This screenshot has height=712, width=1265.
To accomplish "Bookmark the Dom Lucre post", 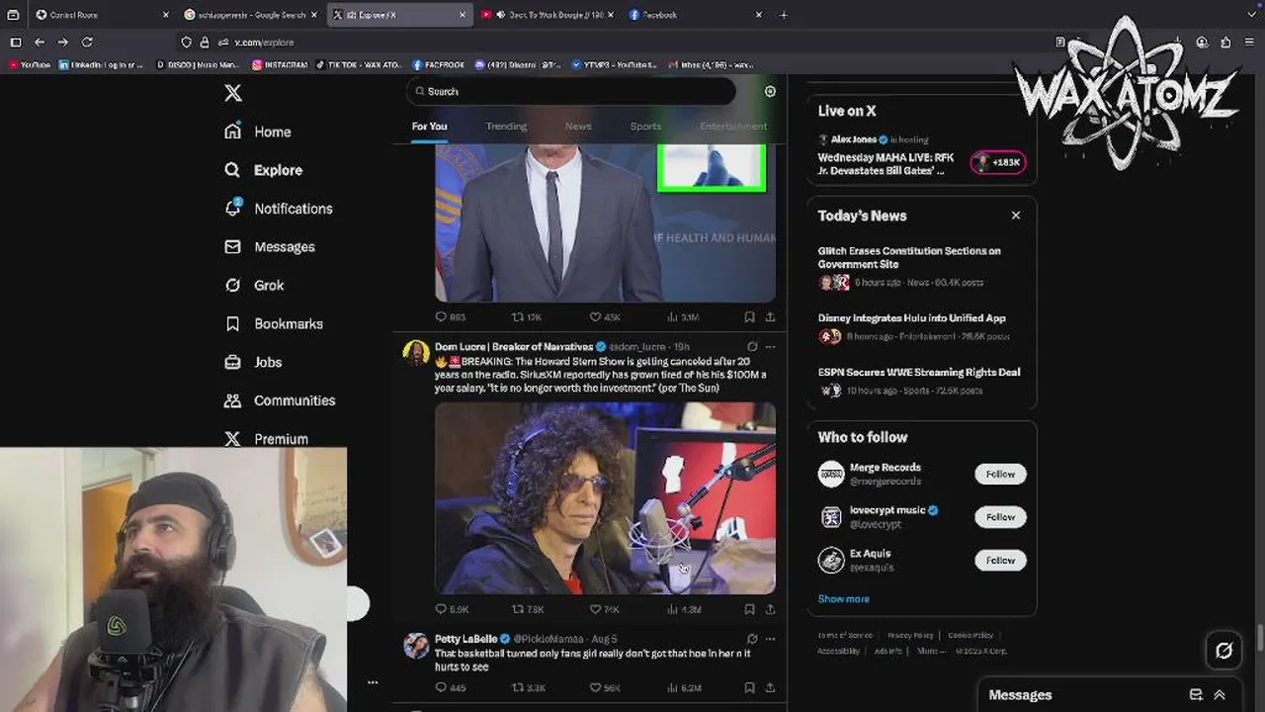I will 749,610.
